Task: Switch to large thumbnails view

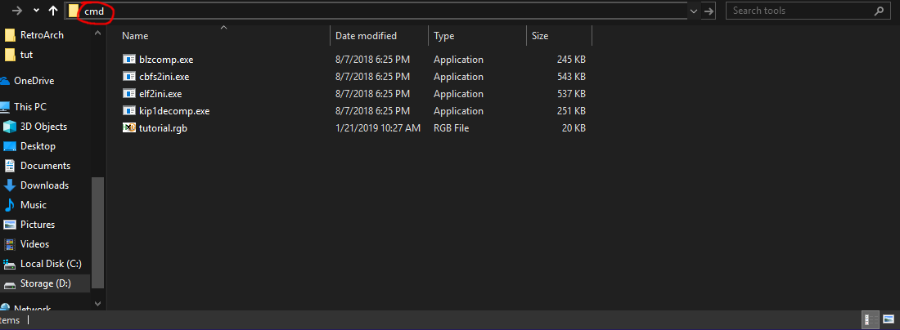Action: [889, 319]
